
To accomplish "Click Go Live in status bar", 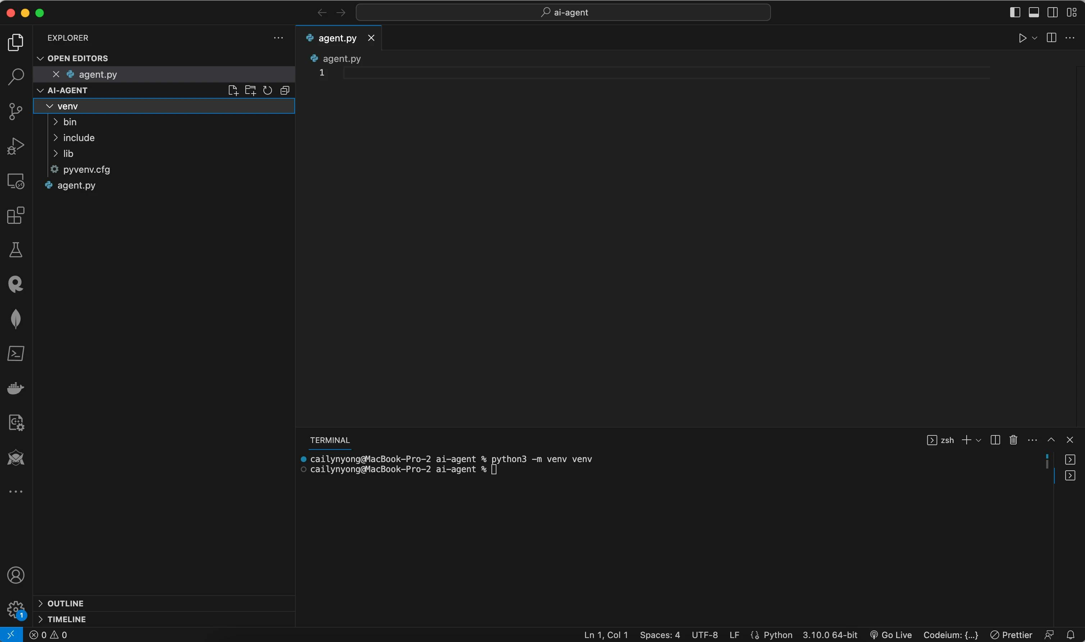I will 891,635.
